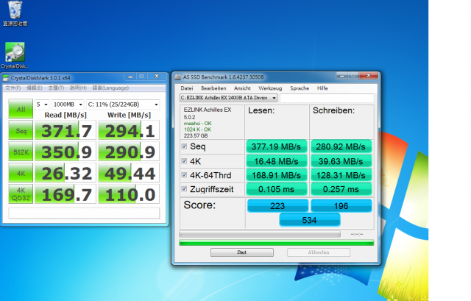
Task: Click the total score 534
Action: point(309,220)
